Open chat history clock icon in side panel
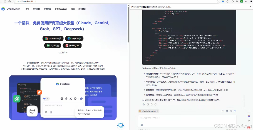The image size is (253, 130). point(231,111)
